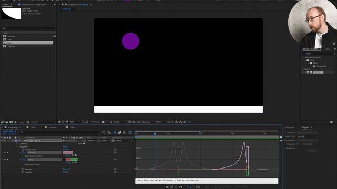
Task: Select the Scale property
Action: (45, 160)
